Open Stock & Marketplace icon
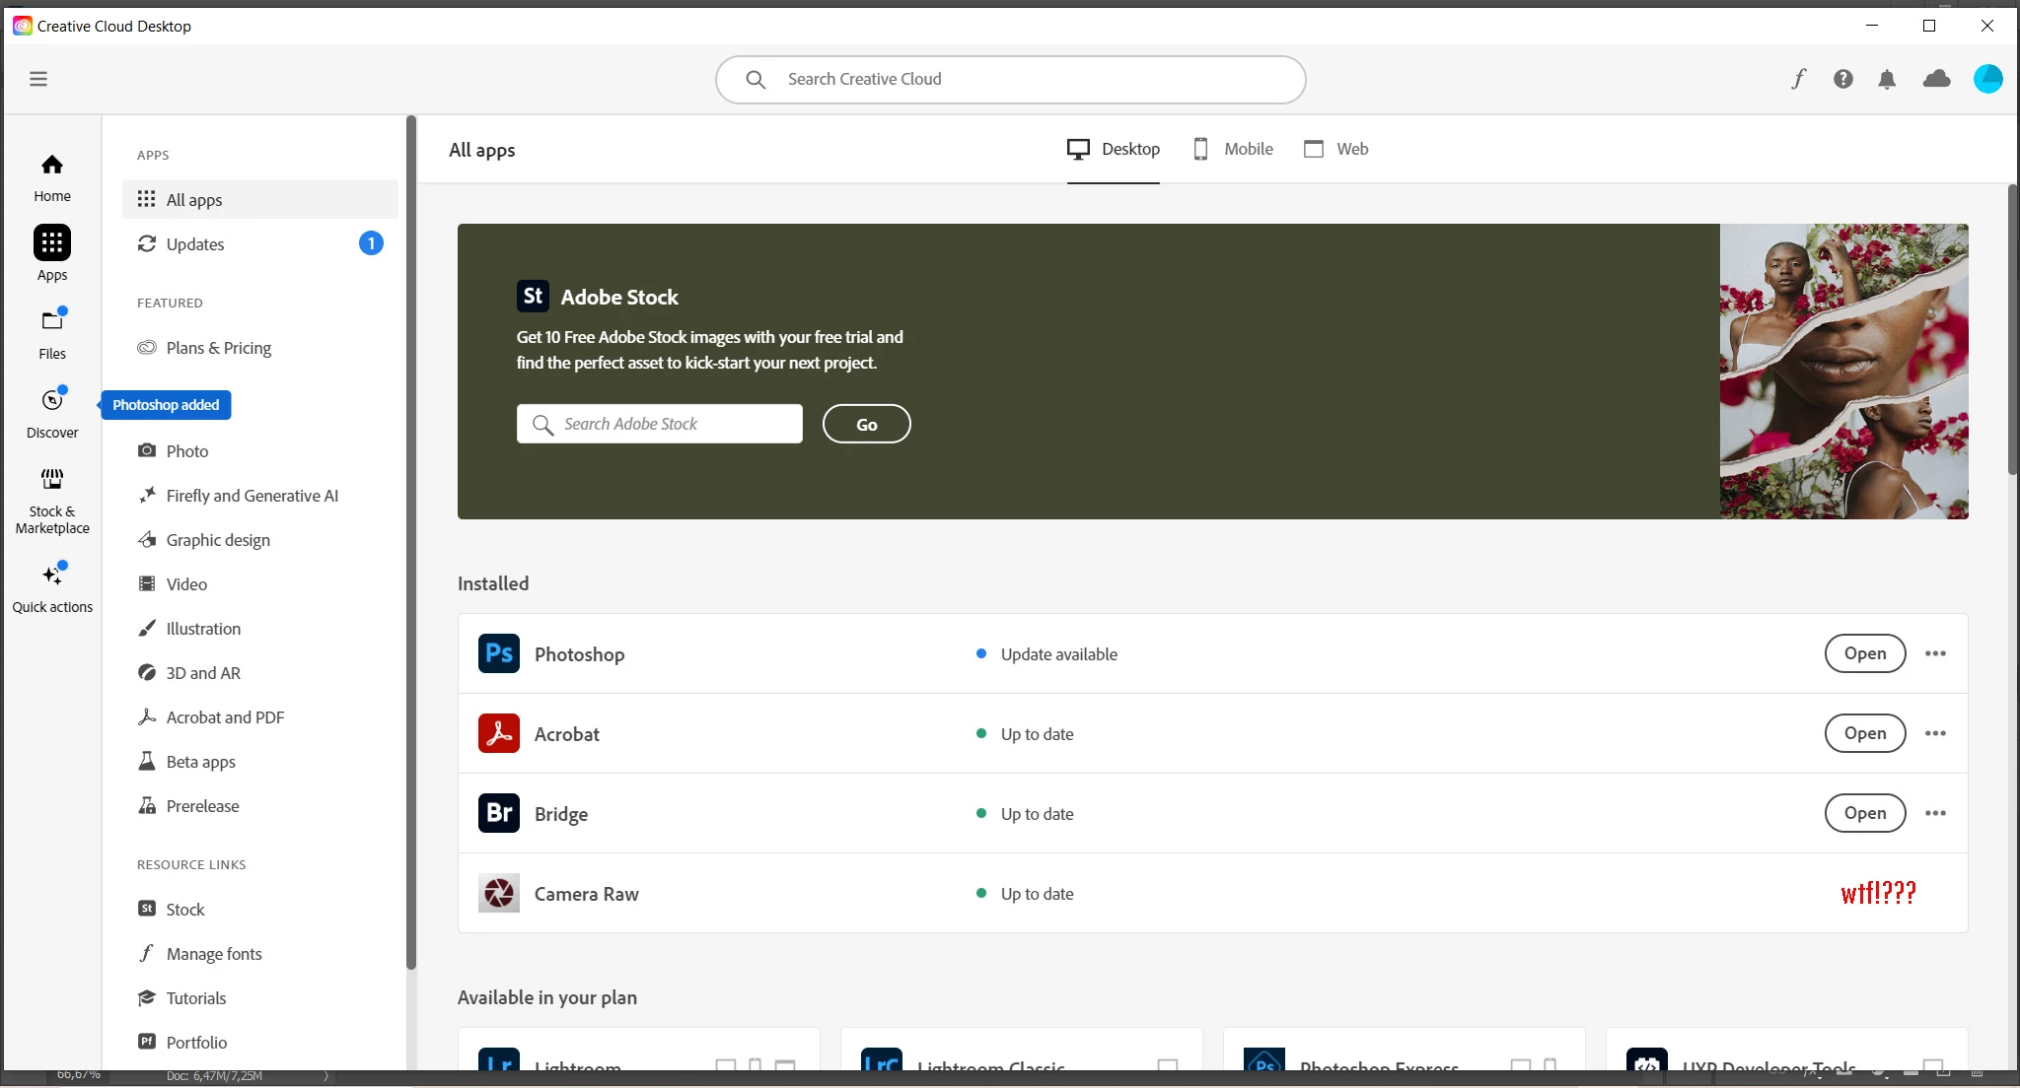Screen dimensions: 2020x1088 coord(52,479)
